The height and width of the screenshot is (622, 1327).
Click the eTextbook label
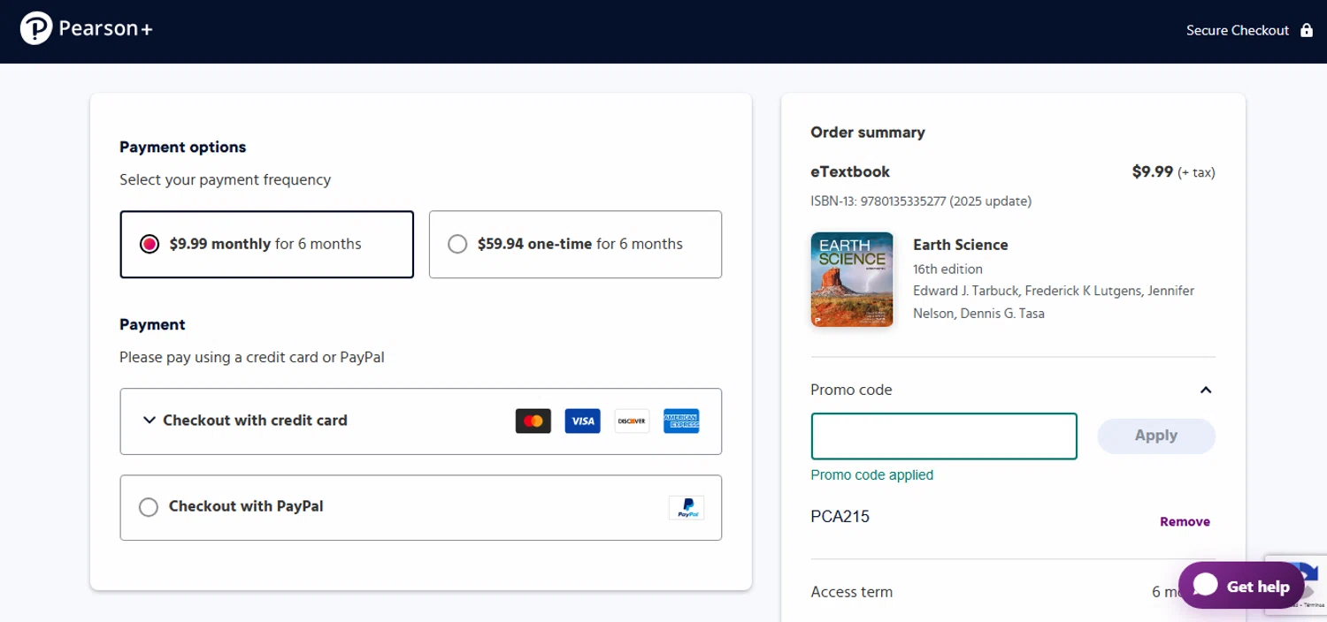(x=850, y=171)
